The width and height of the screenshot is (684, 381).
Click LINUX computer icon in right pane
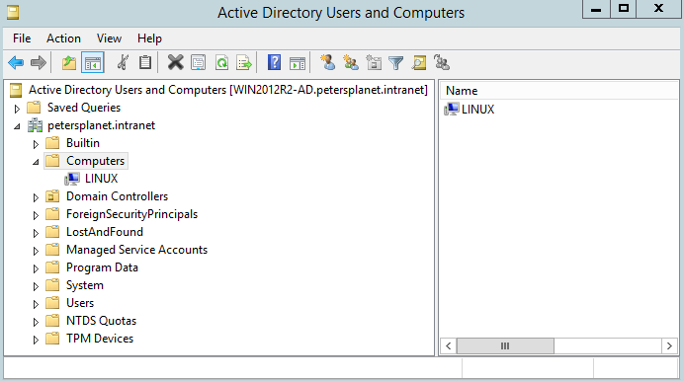451,109
